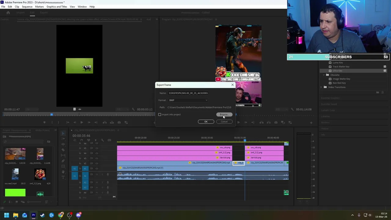This screenshot has height=220, width=391.
Task: Click OK in Export Frame dialog
Action: click(206, 122)
